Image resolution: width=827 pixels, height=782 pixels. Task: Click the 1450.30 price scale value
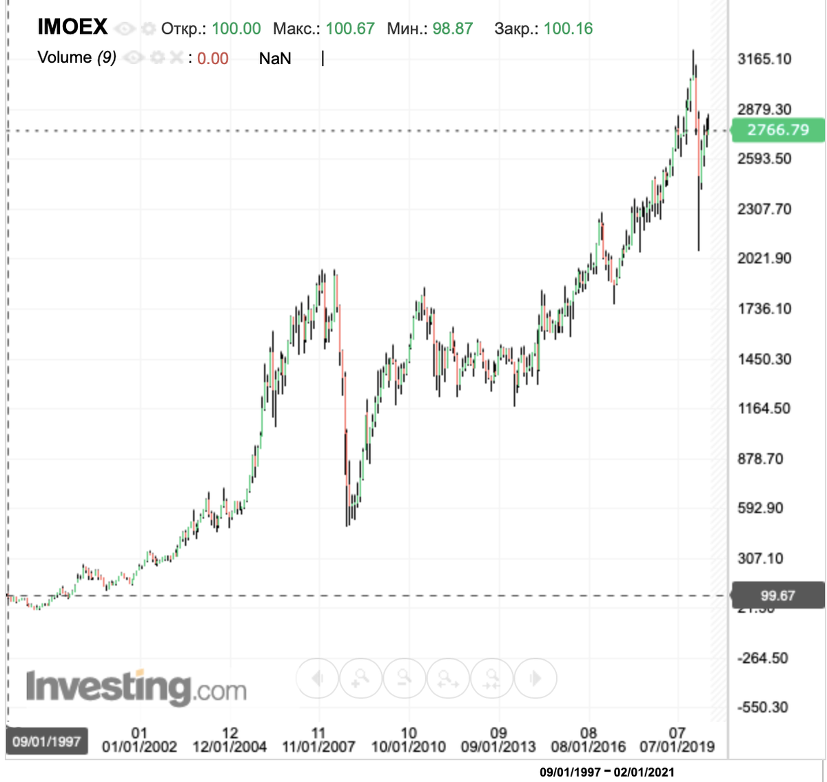(764, 359)
